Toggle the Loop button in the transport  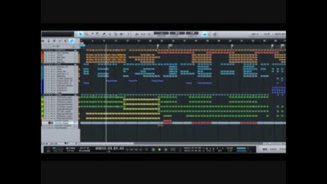[x=173, y=149]
